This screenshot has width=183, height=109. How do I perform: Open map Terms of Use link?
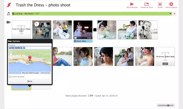(x=45, y=73)
